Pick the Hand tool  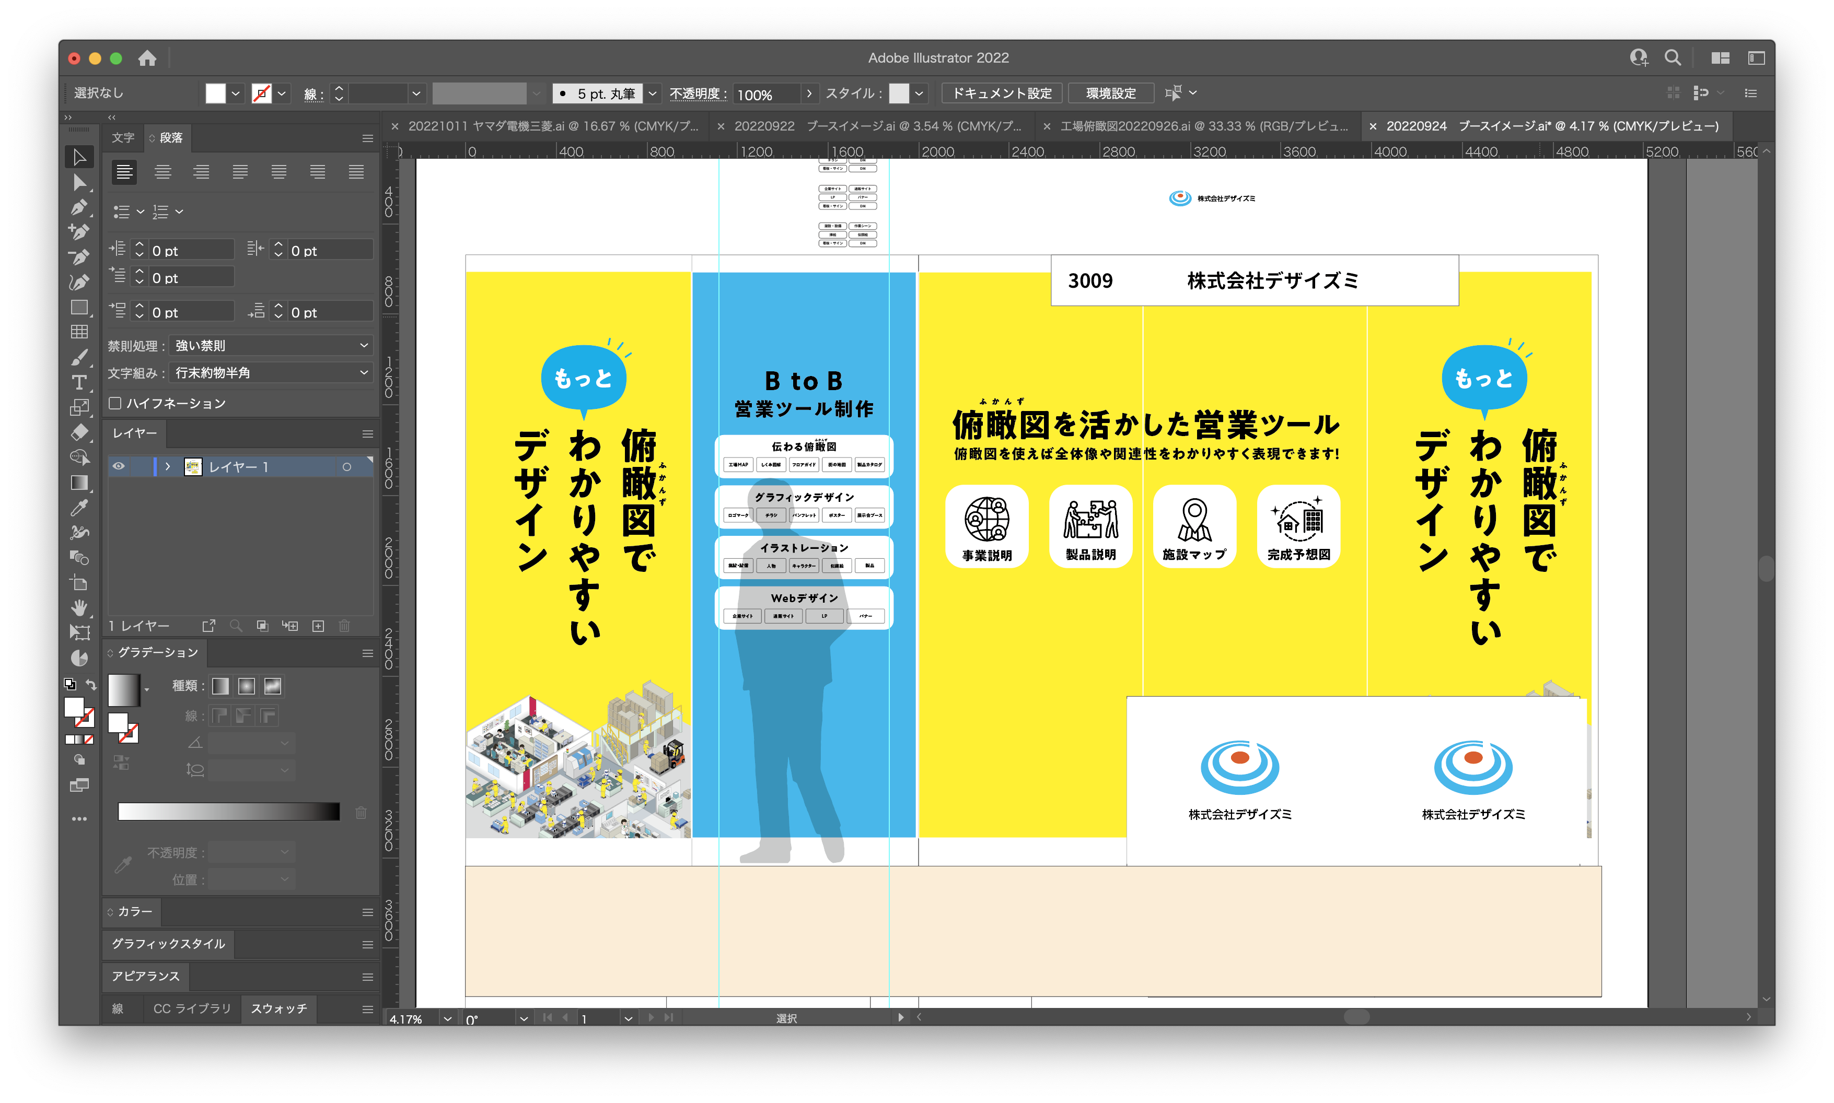[79, 608]
